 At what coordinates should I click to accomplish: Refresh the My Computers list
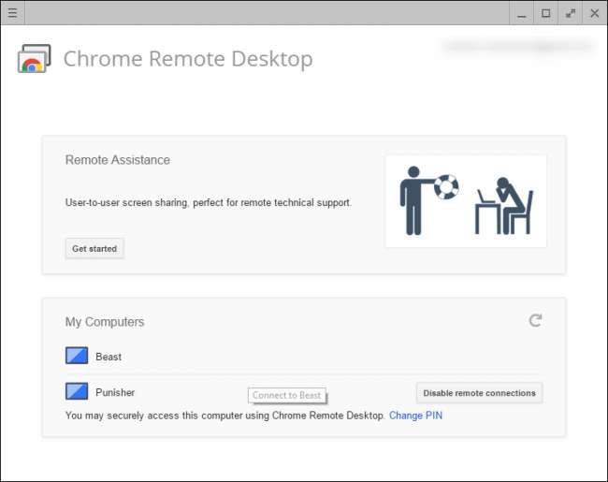[535, 321]
